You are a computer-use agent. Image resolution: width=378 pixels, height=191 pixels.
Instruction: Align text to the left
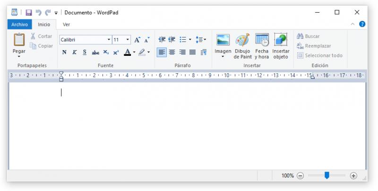coord(162,52)
